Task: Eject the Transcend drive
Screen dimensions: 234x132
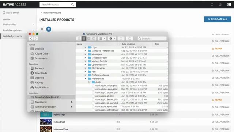Action: 72,102
